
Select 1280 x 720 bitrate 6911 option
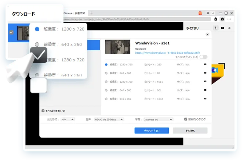(106, 82)
